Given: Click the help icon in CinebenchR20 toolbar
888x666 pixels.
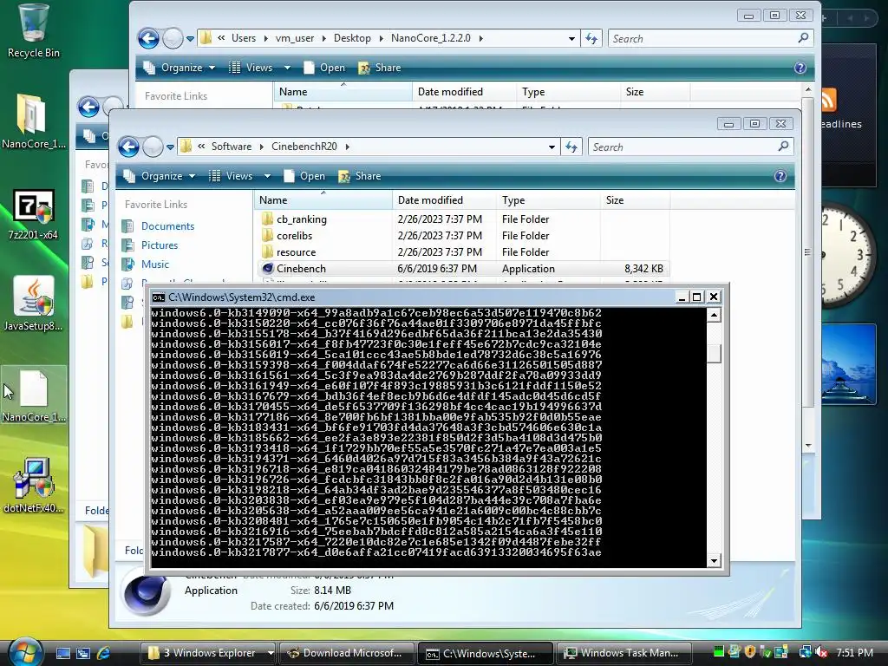Looking at the screenshot, I should pyautogui.click(x=780, y=176).
